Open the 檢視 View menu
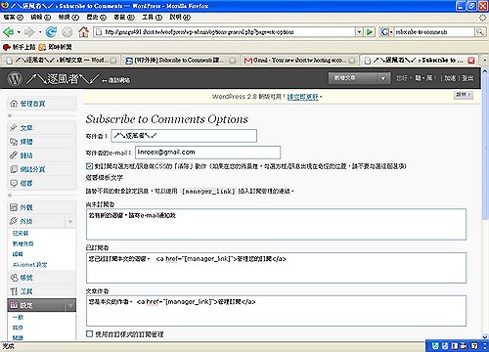The image size is (489, 352). (68, 18)
